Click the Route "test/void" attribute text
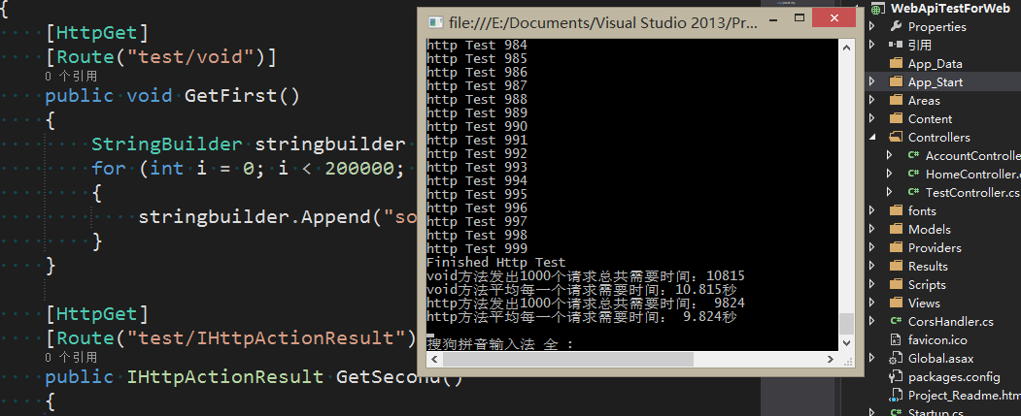The image size is (1021, 416). click(x=161, y=58)
